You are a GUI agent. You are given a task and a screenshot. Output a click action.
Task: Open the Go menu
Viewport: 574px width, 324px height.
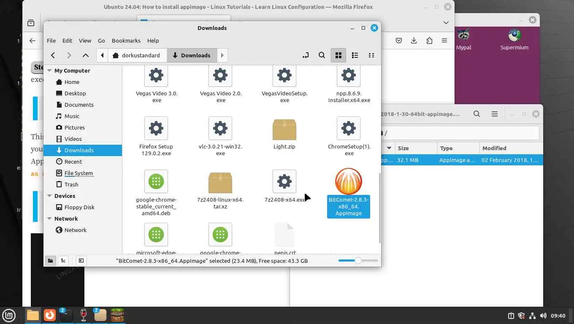101,40
